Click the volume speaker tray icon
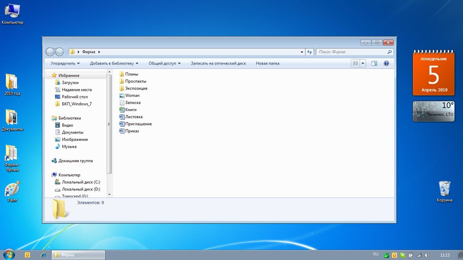 pyautogui.click(x=427, y=255)
